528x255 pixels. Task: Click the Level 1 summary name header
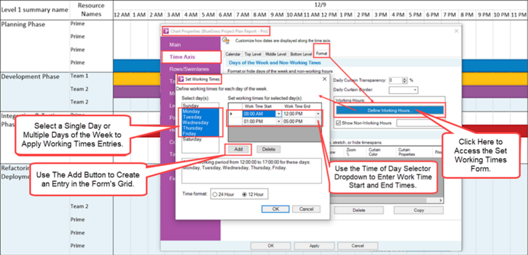point(35,10)
